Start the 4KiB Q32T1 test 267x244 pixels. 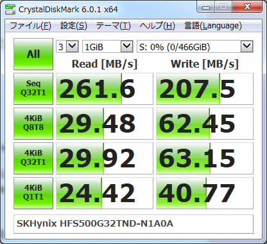[x=33, y=158]
